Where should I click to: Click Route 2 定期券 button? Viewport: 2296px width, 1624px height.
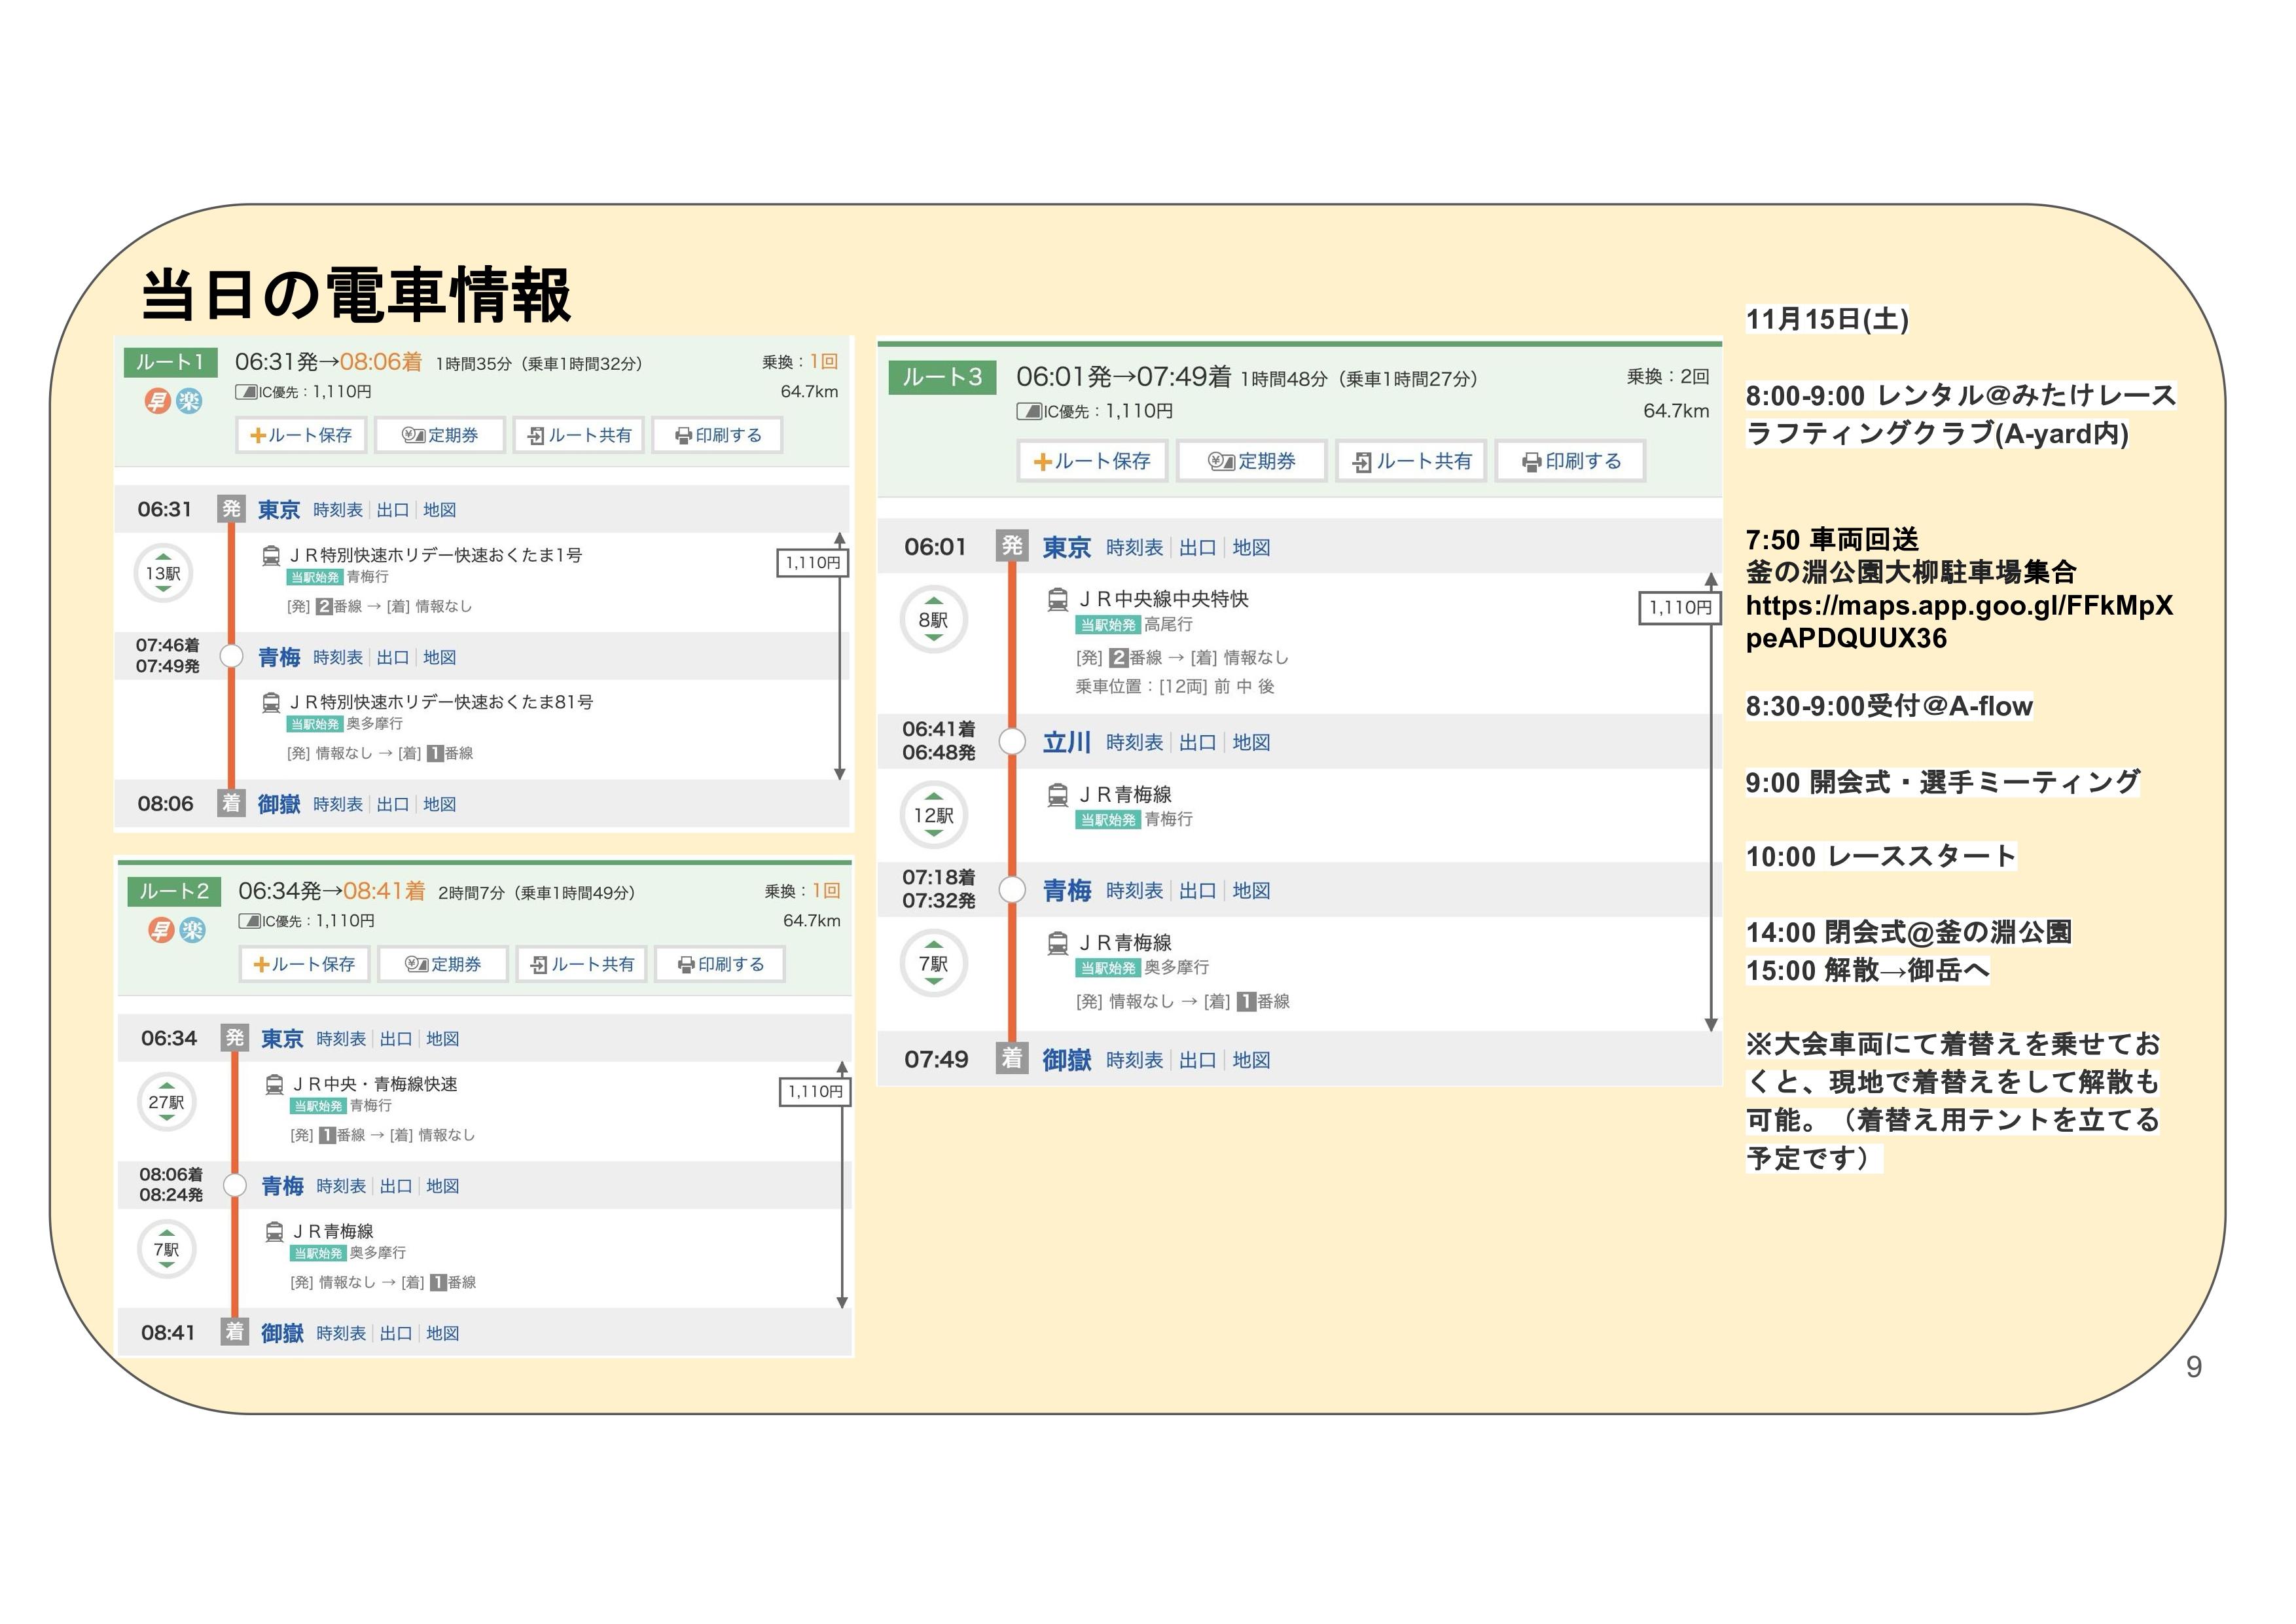[443, 964]
